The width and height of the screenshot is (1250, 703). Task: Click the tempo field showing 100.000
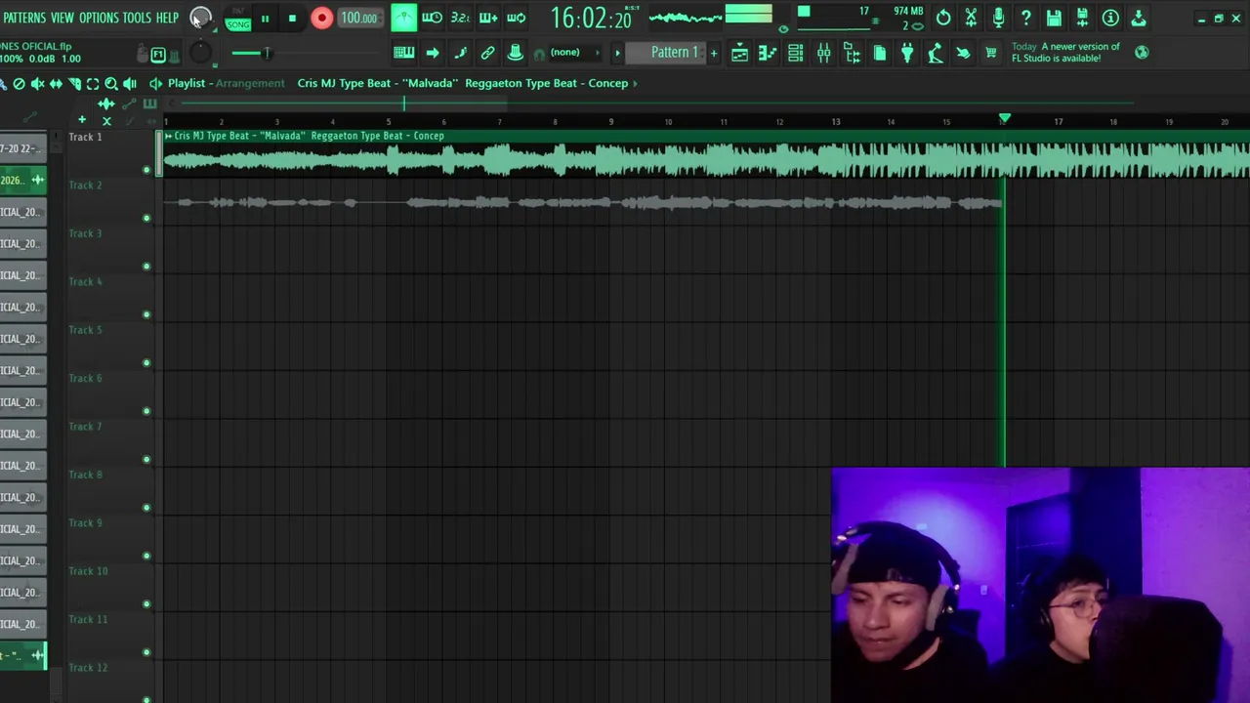pos(359,18)
